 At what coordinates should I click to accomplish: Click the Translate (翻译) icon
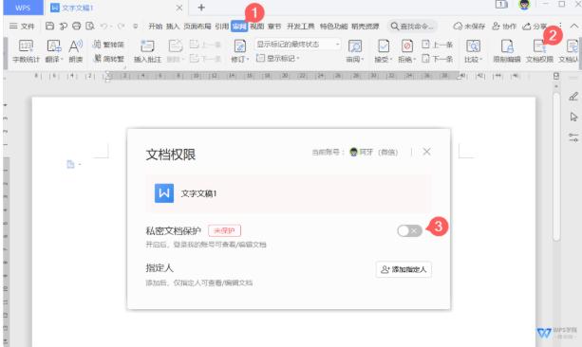click(54, 51)
